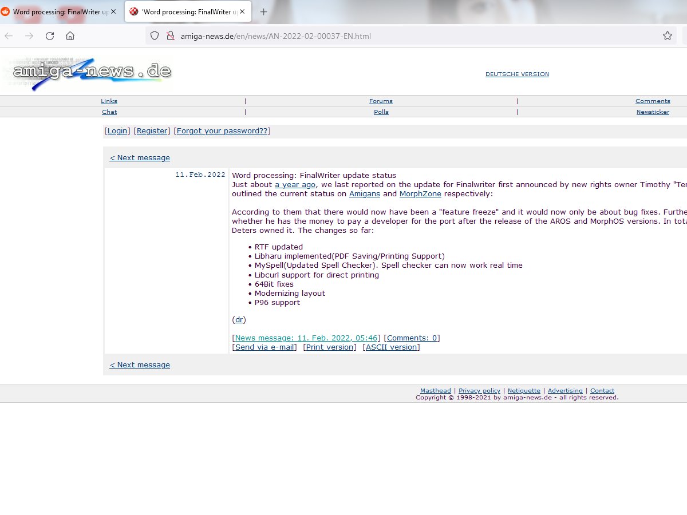Click the DEUTSCHE VERSION link

coord(517,74)
